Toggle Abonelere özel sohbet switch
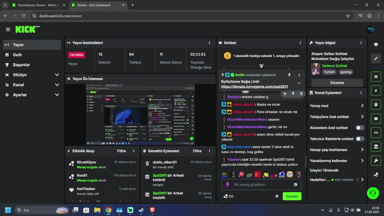The height and width of the screenshot is (216, 384). [x=360, y=128]
